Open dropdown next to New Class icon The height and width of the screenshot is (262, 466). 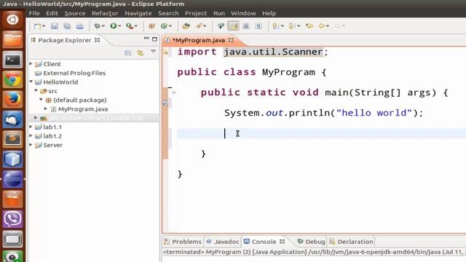click(170, 26)
